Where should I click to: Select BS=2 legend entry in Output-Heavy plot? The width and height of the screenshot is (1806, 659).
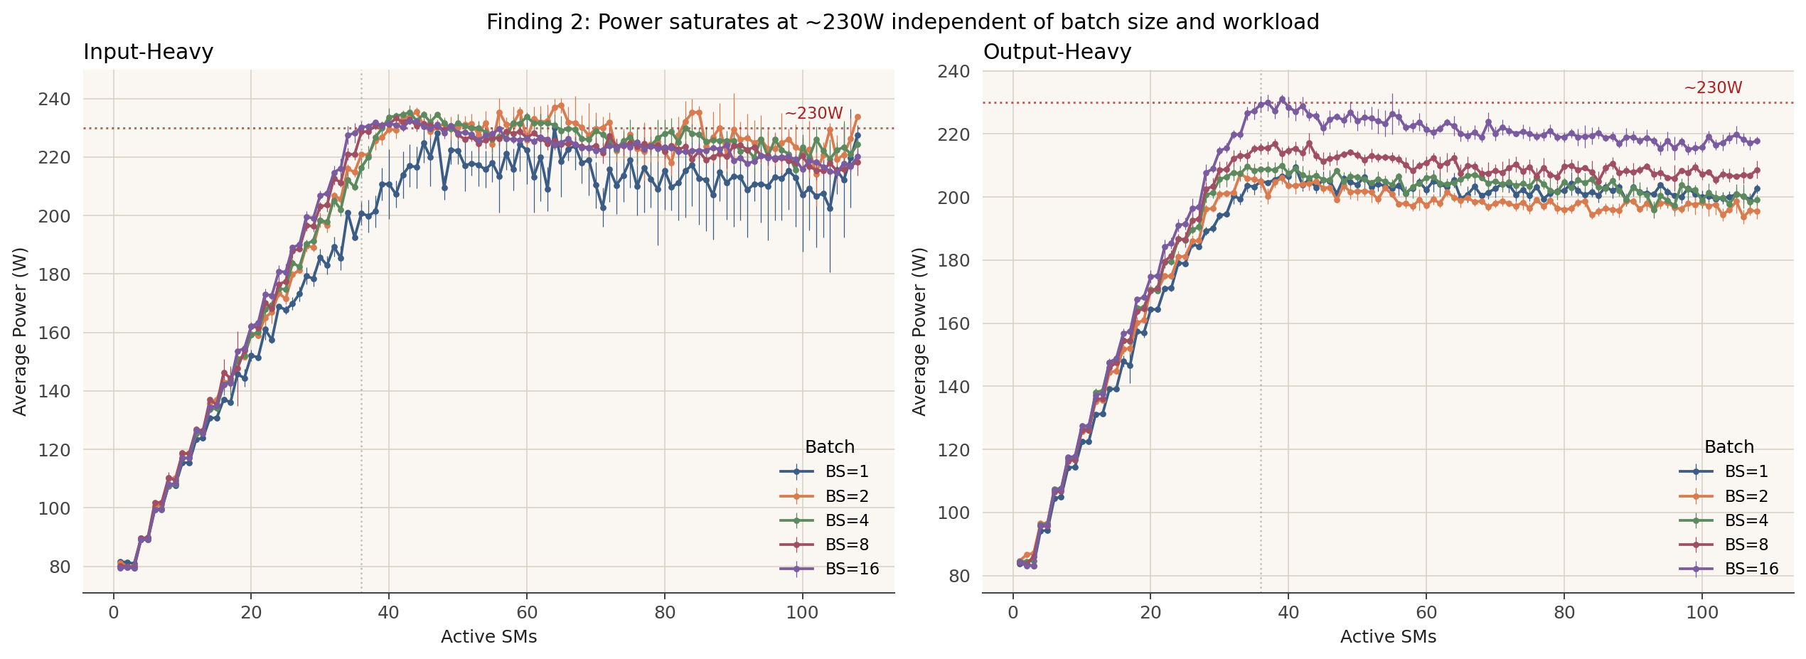(x=1724, y=496)
